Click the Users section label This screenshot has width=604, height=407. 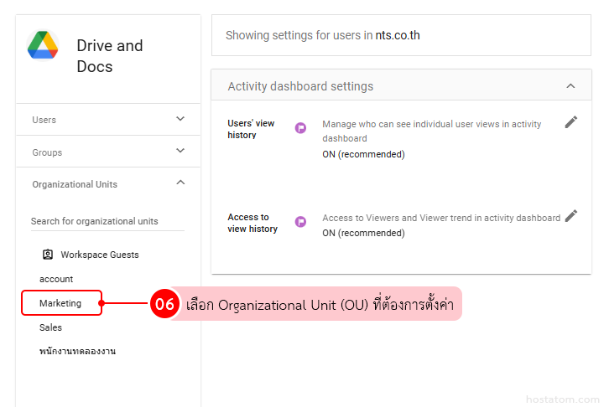tap(44, 120)
